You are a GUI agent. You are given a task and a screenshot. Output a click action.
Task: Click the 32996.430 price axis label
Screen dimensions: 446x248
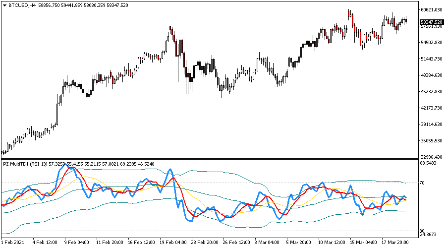[x=431, y=157]
